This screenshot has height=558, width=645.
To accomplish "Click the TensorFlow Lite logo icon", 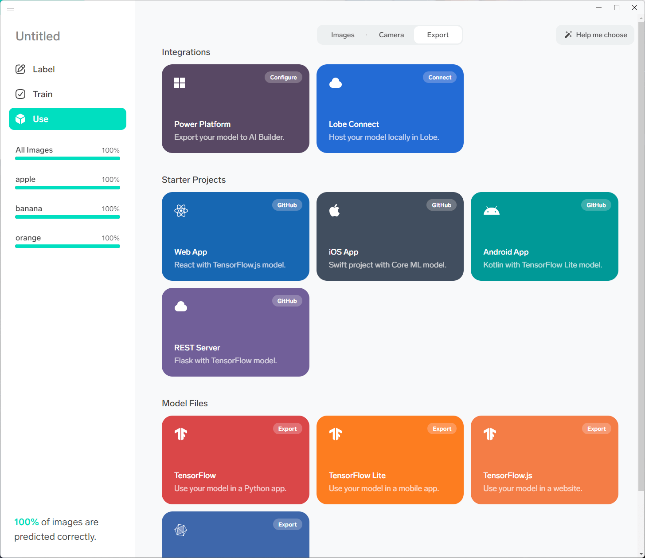I will [336, 434].
